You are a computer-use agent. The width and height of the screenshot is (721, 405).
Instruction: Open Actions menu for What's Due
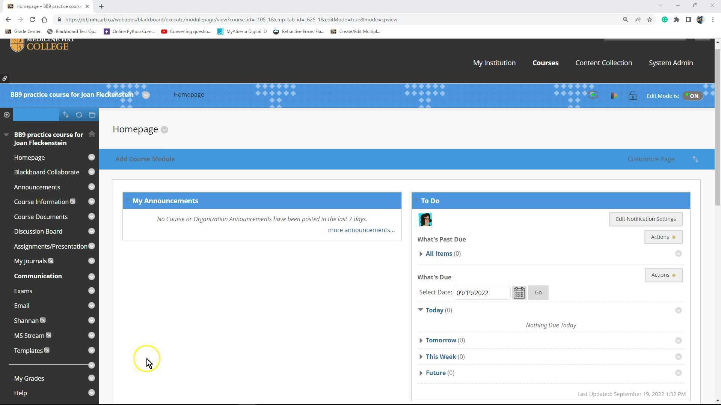pyautogui.click(x=663, y=275)
